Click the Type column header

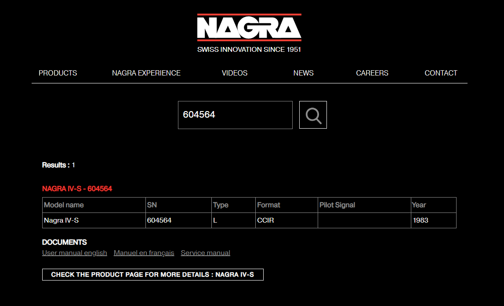pyautogui.click(x=234, y=205)
